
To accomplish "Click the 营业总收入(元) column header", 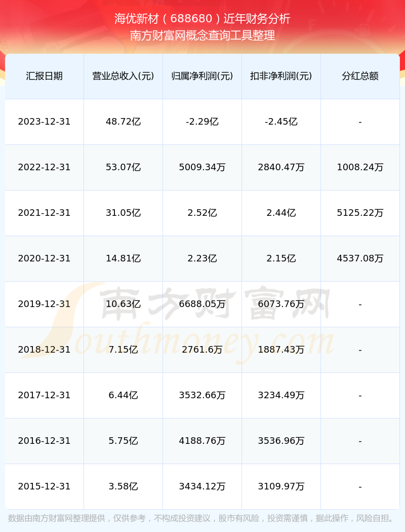I will pyautogui.click(x=124, y=76).
